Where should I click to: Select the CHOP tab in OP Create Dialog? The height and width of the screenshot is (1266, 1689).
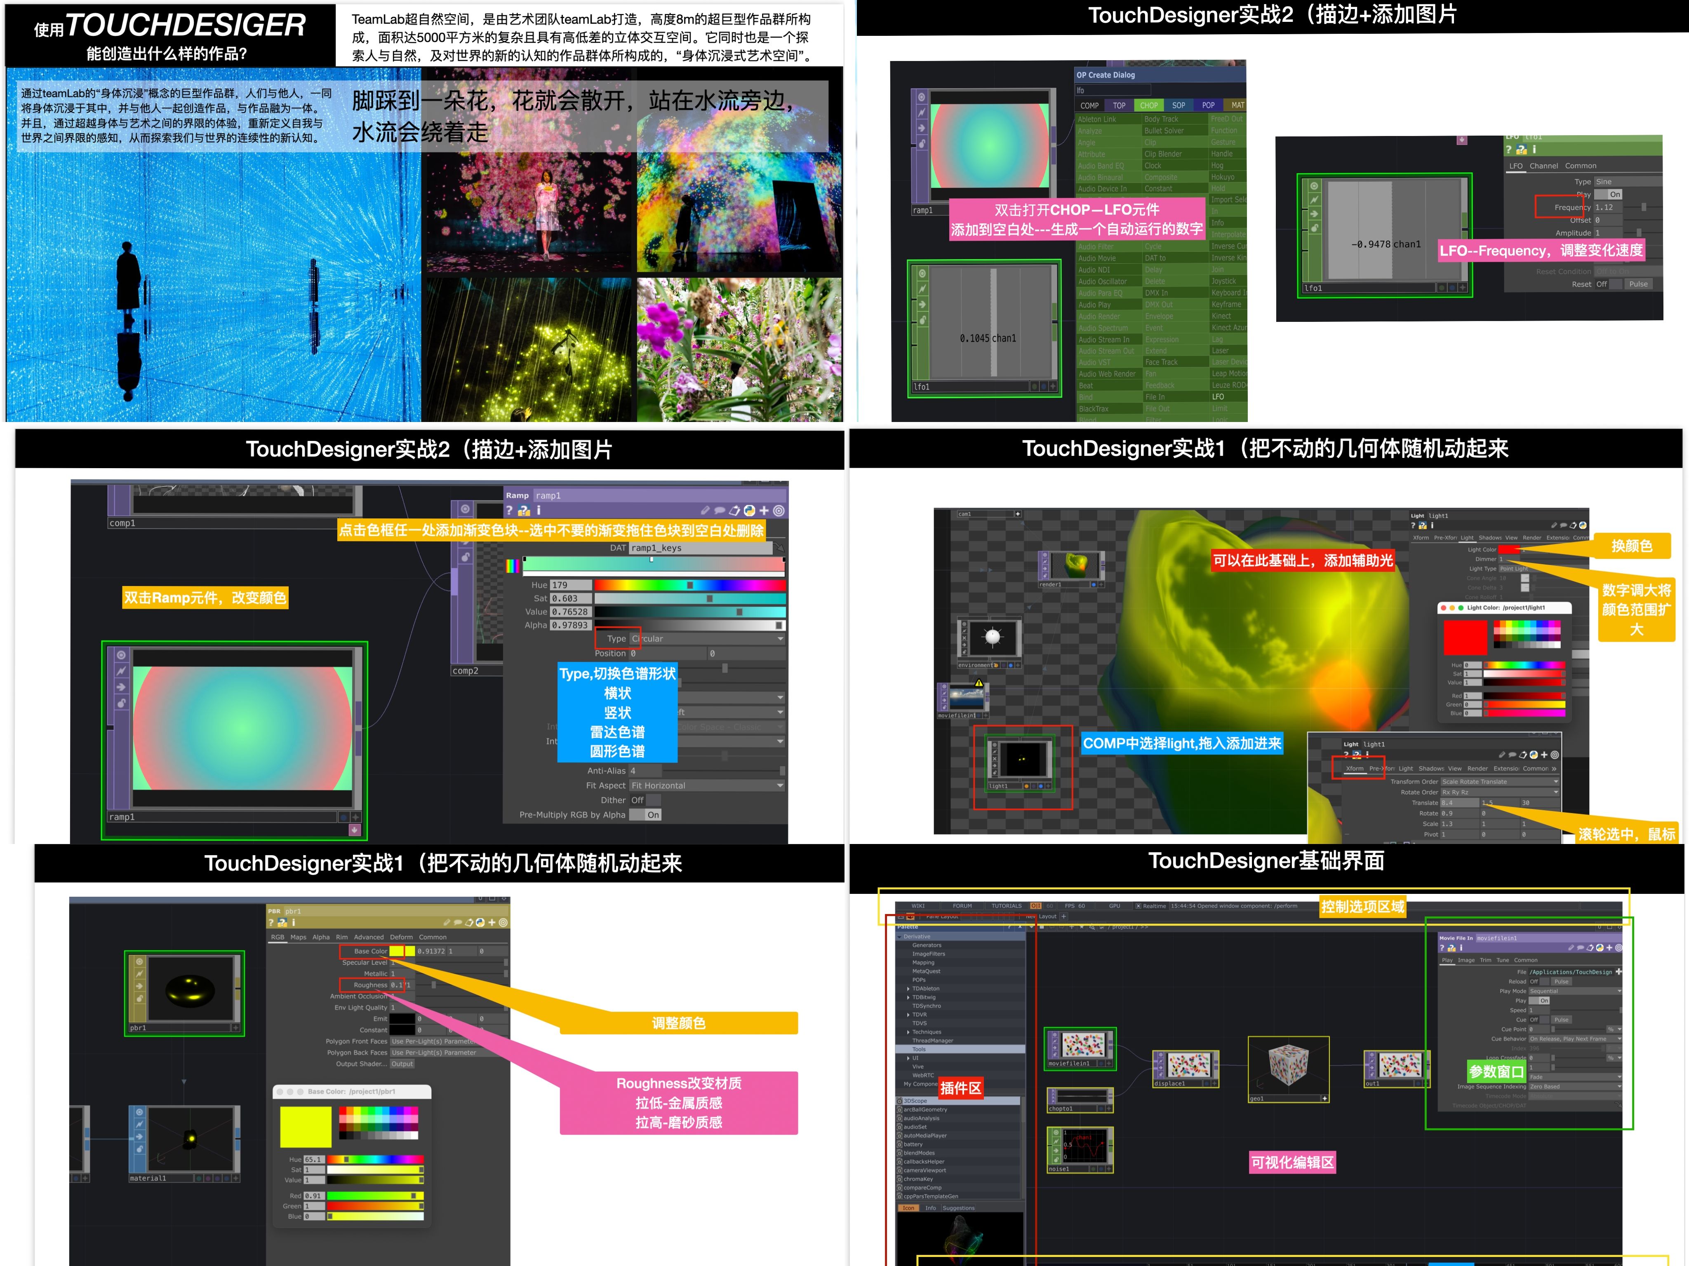pyautogui.click(x=1148, y=105)
